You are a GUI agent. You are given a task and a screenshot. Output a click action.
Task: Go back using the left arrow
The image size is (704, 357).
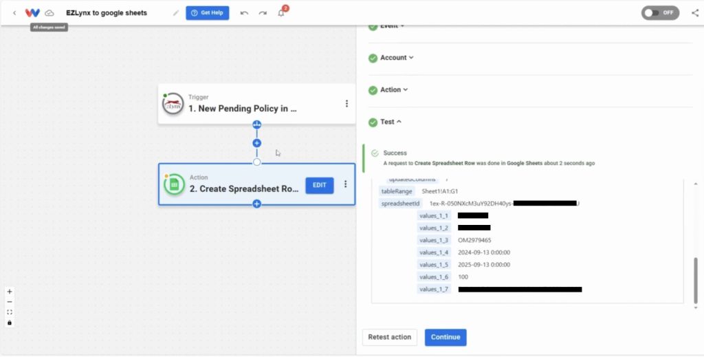pyautogui.click(x=14, y=13)
